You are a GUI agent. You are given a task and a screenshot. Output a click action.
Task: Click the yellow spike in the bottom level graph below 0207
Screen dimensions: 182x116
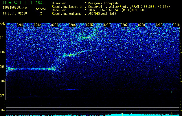(122, 115)
